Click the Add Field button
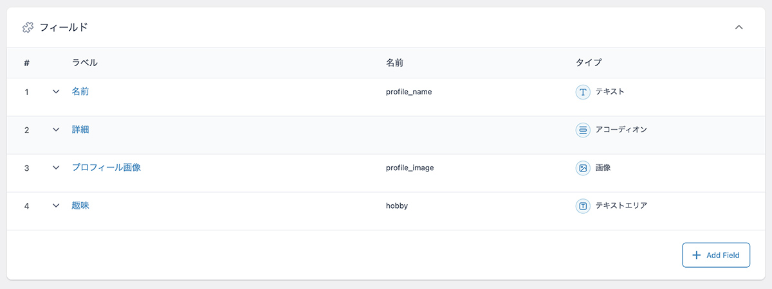Viewport: 772px width, 289px height. point(716,255)
